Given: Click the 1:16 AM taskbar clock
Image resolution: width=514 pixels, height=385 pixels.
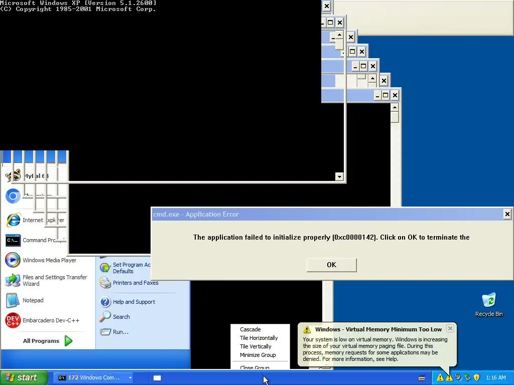Looking at the screenshot, I should click(495, 377).
